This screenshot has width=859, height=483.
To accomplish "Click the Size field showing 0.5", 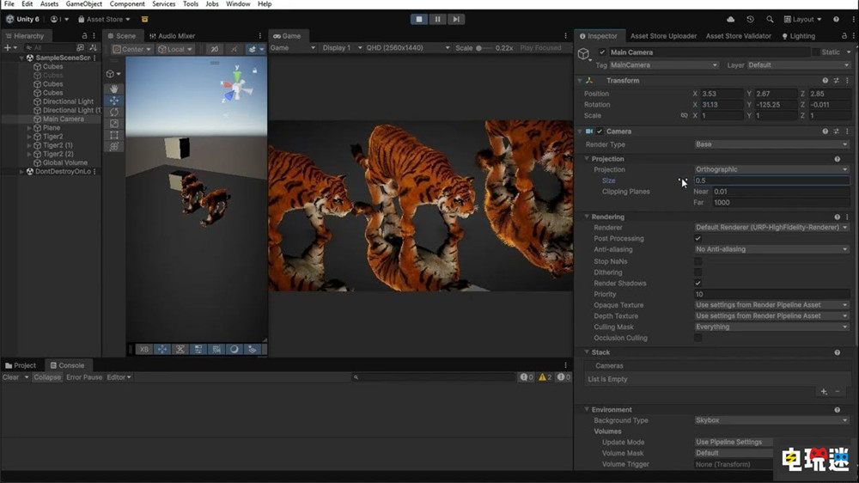I will tap(772, 181).
